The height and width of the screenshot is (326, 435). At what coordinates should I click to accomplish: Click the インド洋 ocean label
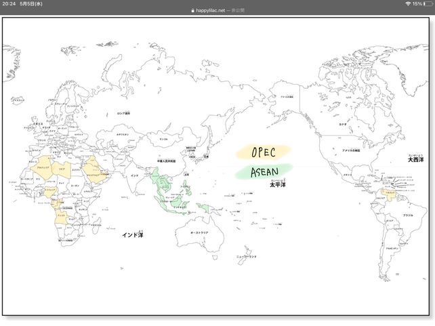[x=132, y=235]
